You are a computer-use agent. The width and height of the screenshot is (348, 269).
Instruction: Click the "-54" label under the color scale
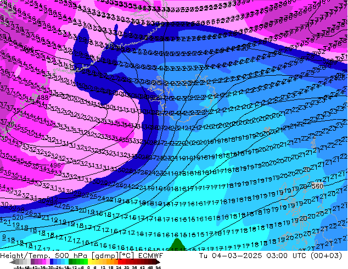click(x=18, y=267)
